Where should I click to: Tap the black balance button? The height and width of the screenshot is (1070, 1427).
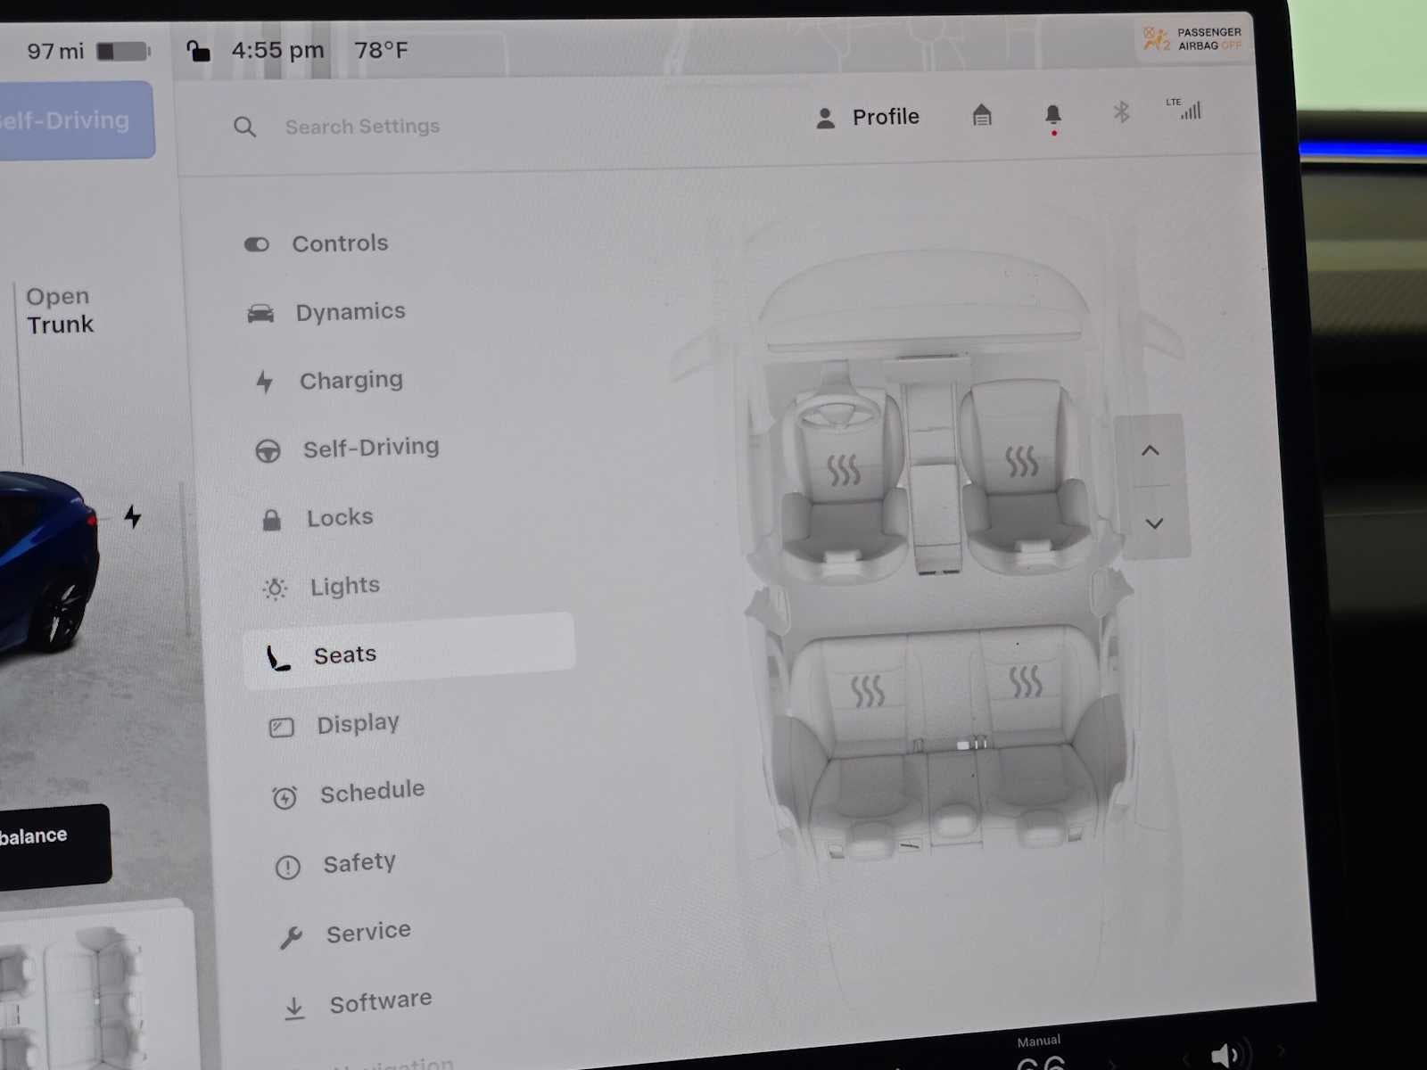pos(54,845)
